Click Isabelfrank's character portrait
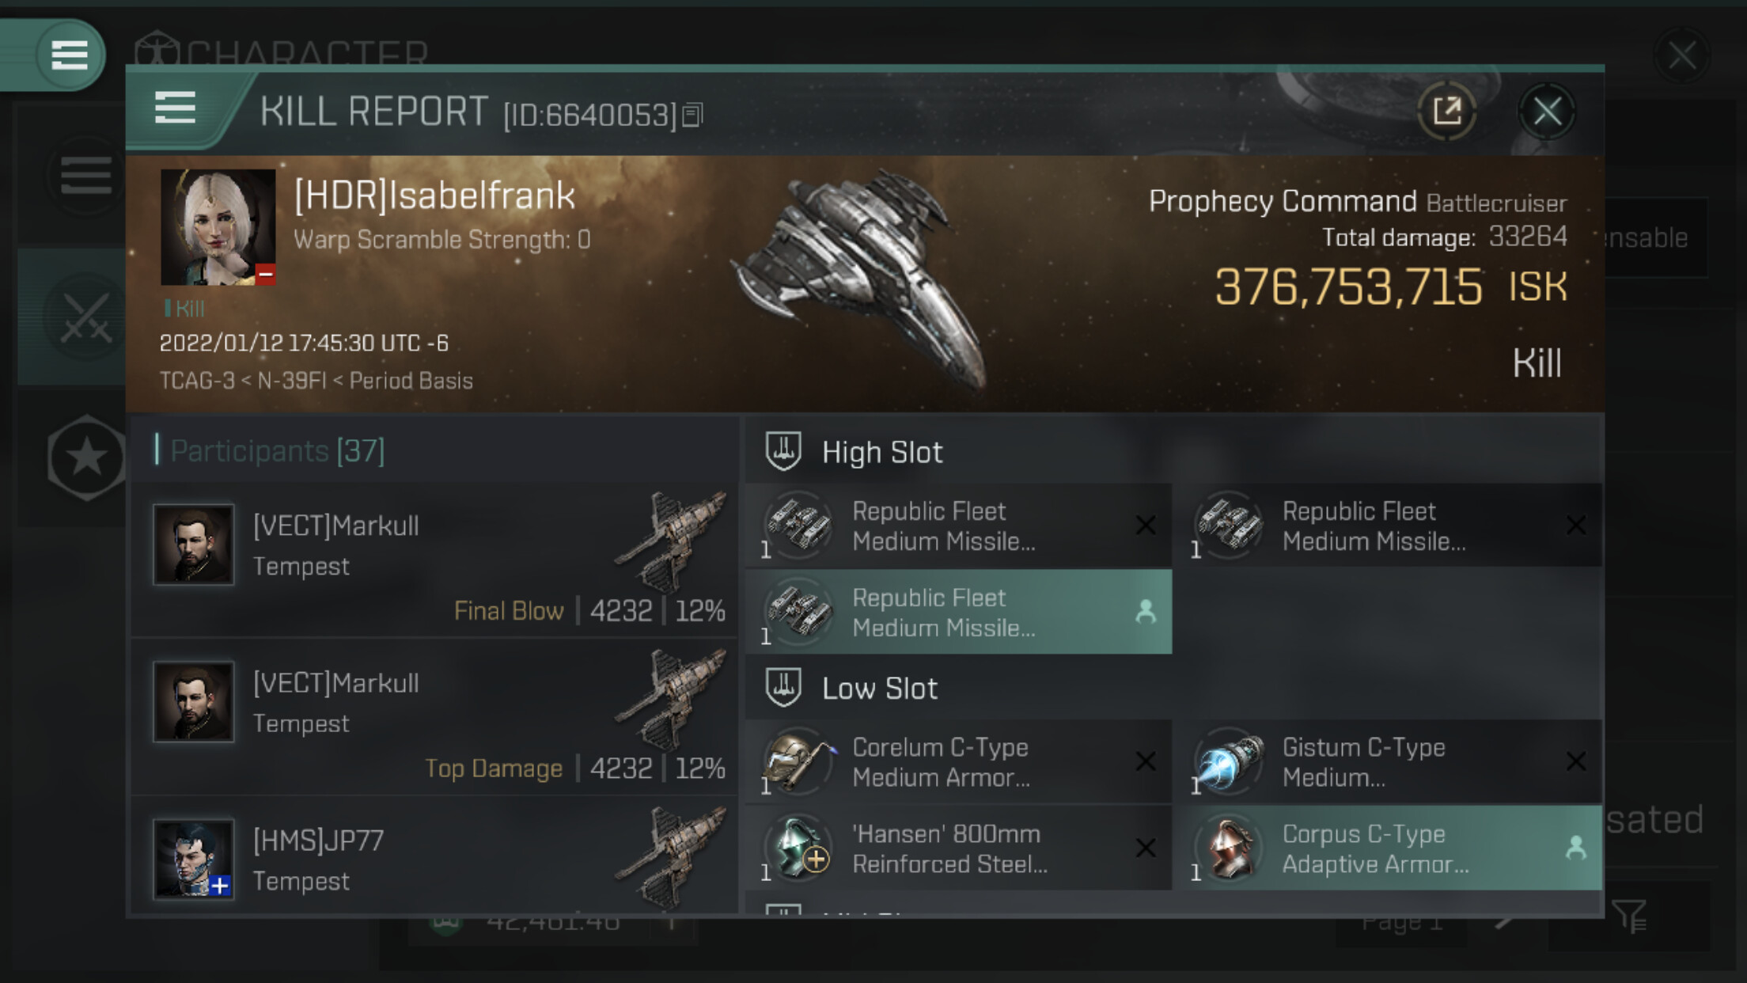1747x983 pixels. [x=218, y=226]
